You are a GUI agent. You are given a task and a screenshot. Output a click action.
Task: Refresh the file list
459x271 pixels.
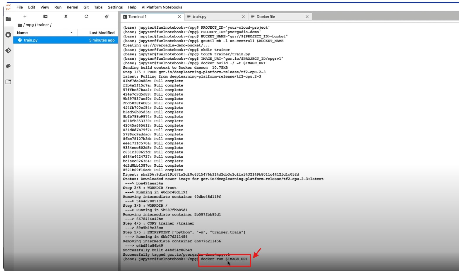pos(86,16)
